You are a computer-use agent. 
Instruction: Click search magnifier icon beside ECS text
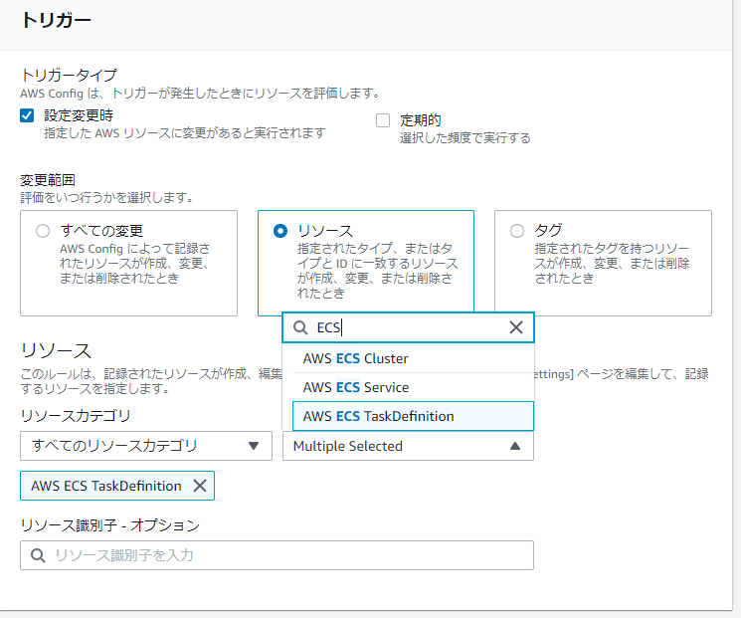(300, 327)
